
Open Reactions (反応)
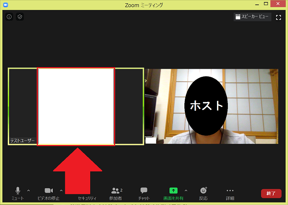point(203,193)
